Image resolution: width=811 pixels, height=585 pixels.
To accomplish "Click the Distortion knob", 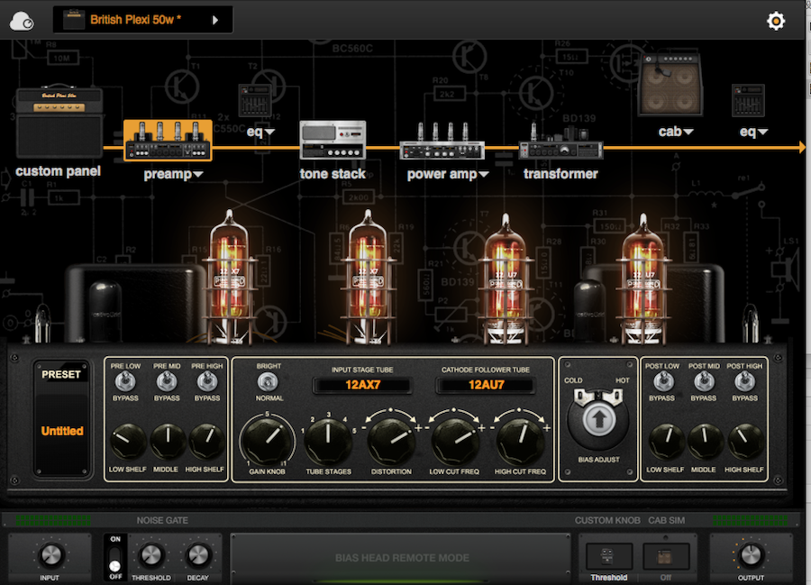I will (x=392, y=440).
